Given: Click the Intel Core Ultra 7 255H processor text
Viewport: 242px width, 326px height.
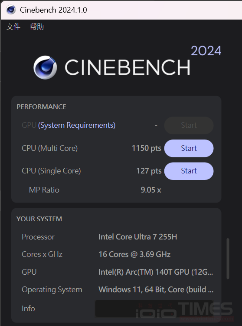Looking at the screenshot, I should pos(137,237).
